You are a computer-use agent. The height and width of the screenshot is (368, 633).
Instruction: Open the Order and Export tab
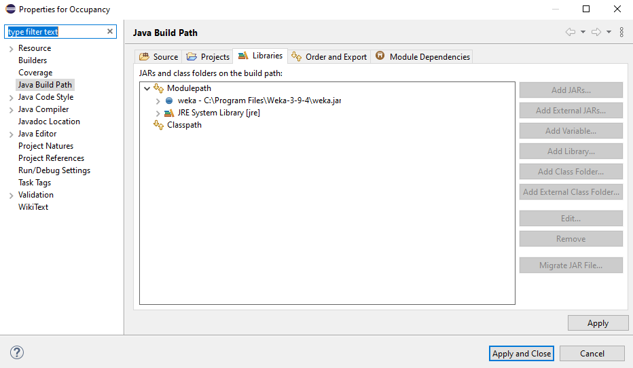coord(329,57)
